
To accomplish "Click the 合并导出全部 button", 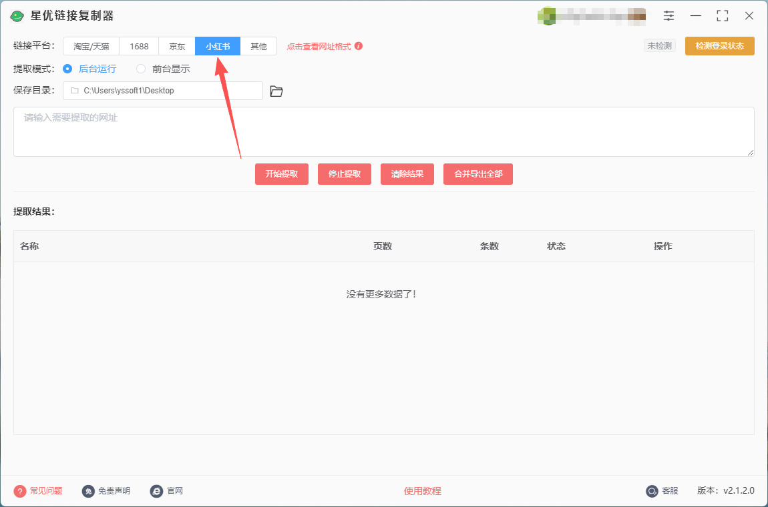I will (x=478, y=174).
